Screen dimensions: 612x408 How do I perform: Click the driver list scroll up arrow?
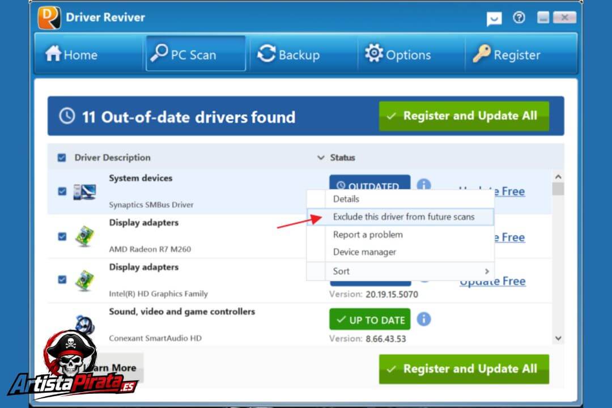tap(558, 177)
